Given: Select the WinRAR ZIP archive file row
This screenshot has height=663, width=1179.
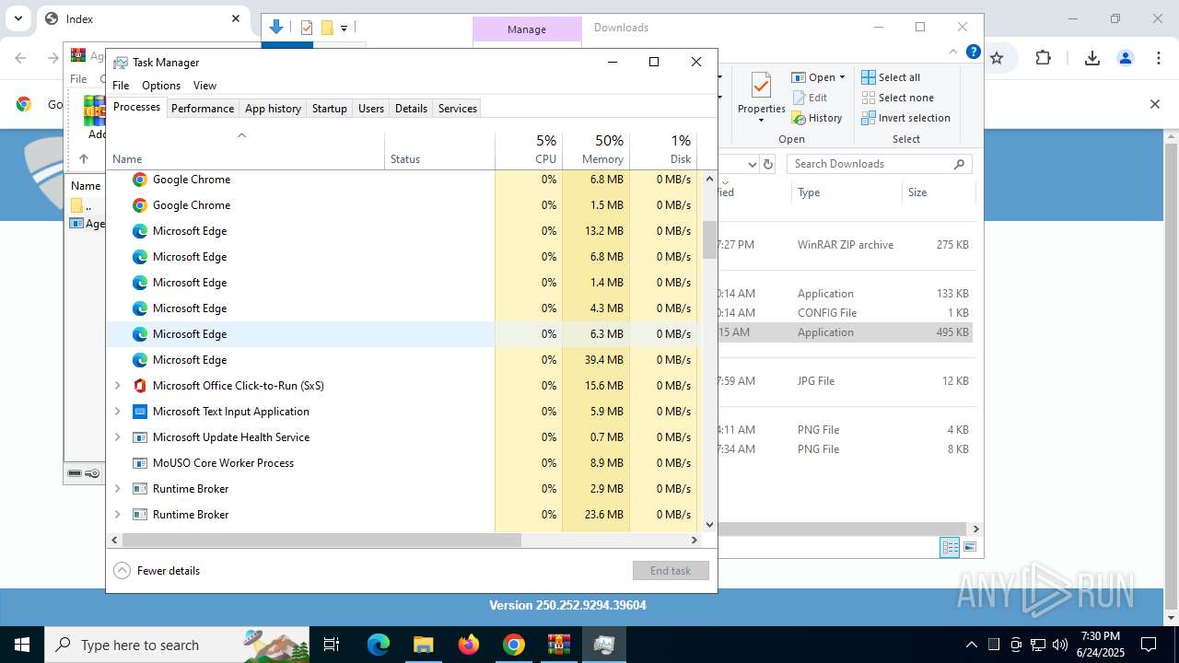Looking at the screenshot, I should pos(845,245).
